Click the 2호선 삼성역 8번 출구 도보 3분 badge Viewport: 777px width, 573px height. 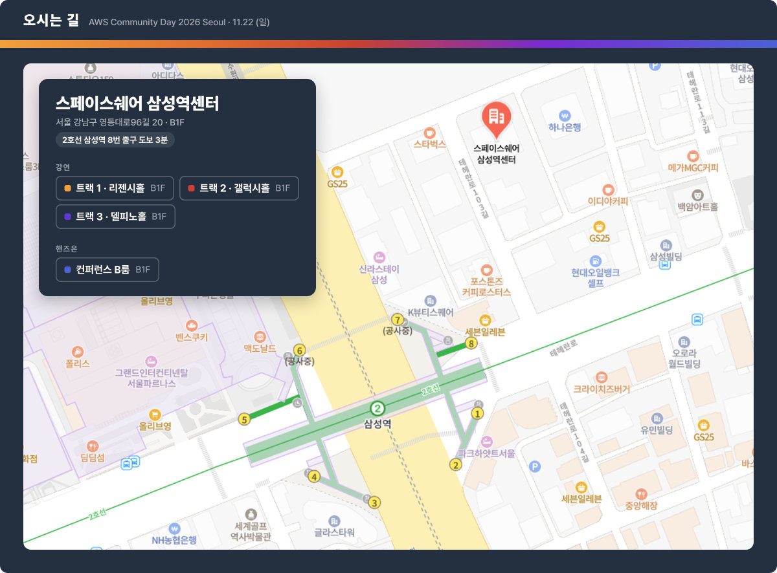[x=115, y=140]
